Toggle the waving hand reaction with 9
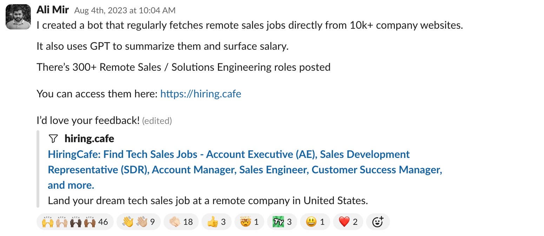The image size is (544, 236). [x=139, y=222]
